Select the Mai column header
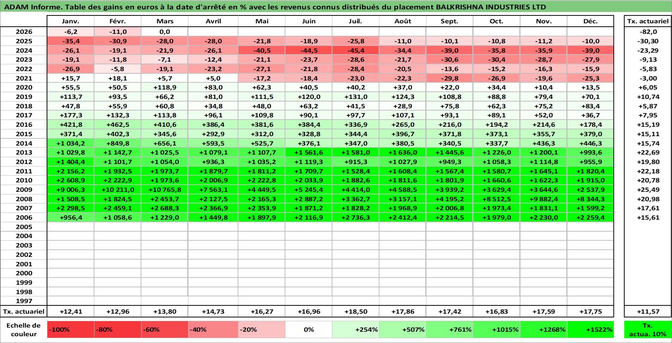The width and height of the screenshot is (672, 343). coord(262,21)
